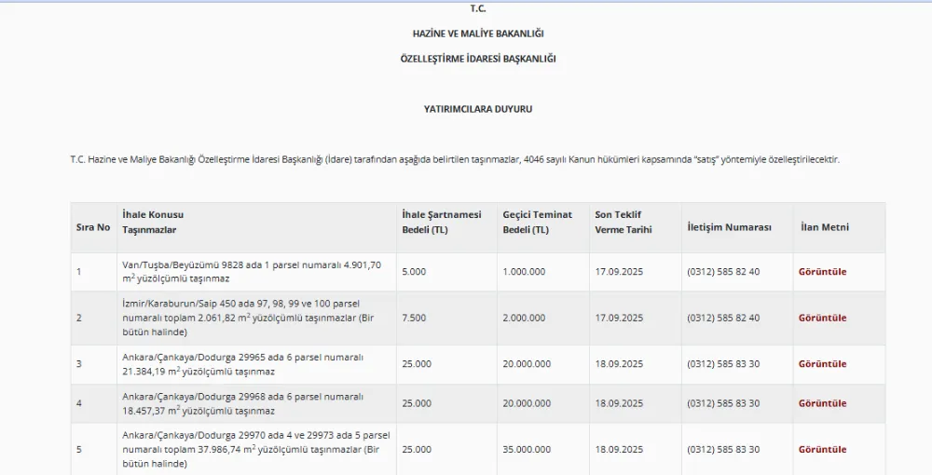Click the 'Sıra No' column header

pyautogui.click(x=93, y=227)
